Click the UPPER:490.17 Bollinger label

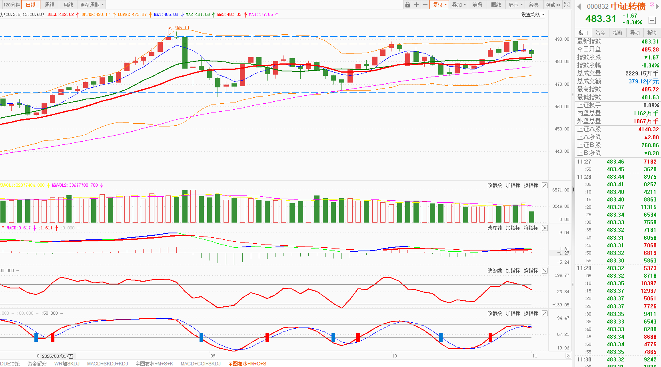point(96,14)
